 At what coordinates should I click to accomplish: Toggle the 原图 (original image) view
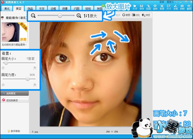(x=126, y=15)
